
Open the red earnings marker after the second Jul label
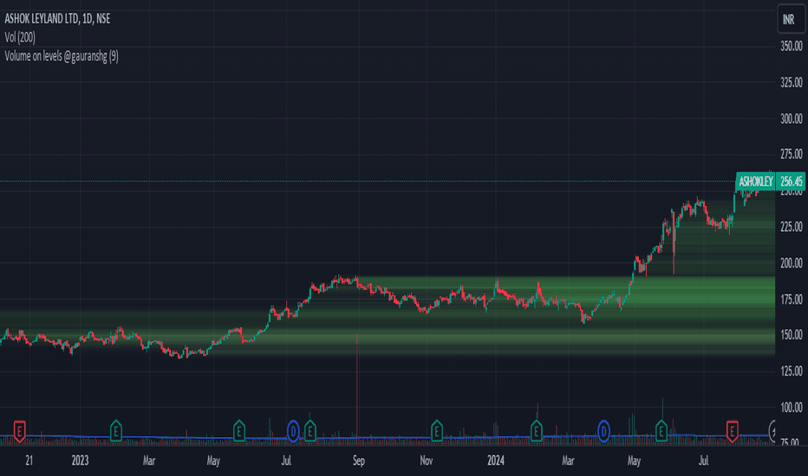click(732, 431)
